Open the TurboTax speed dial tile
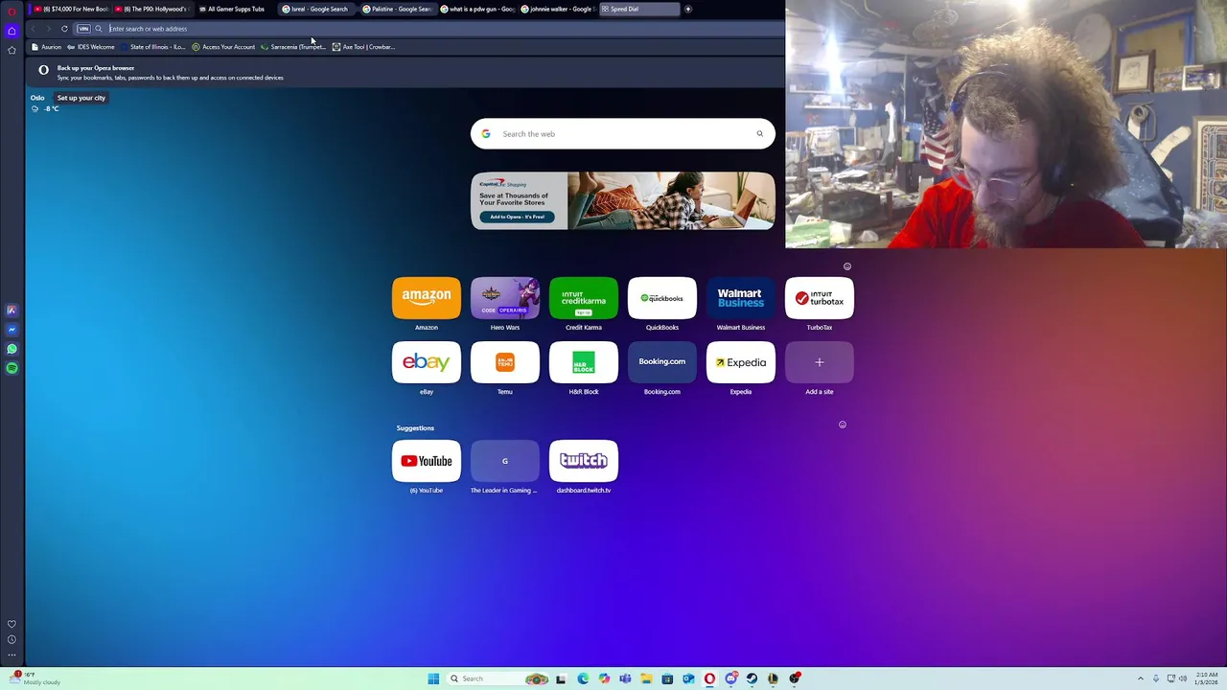This screenshot has width=1227, height=690. pyautogui.click(x=820, y=298)
